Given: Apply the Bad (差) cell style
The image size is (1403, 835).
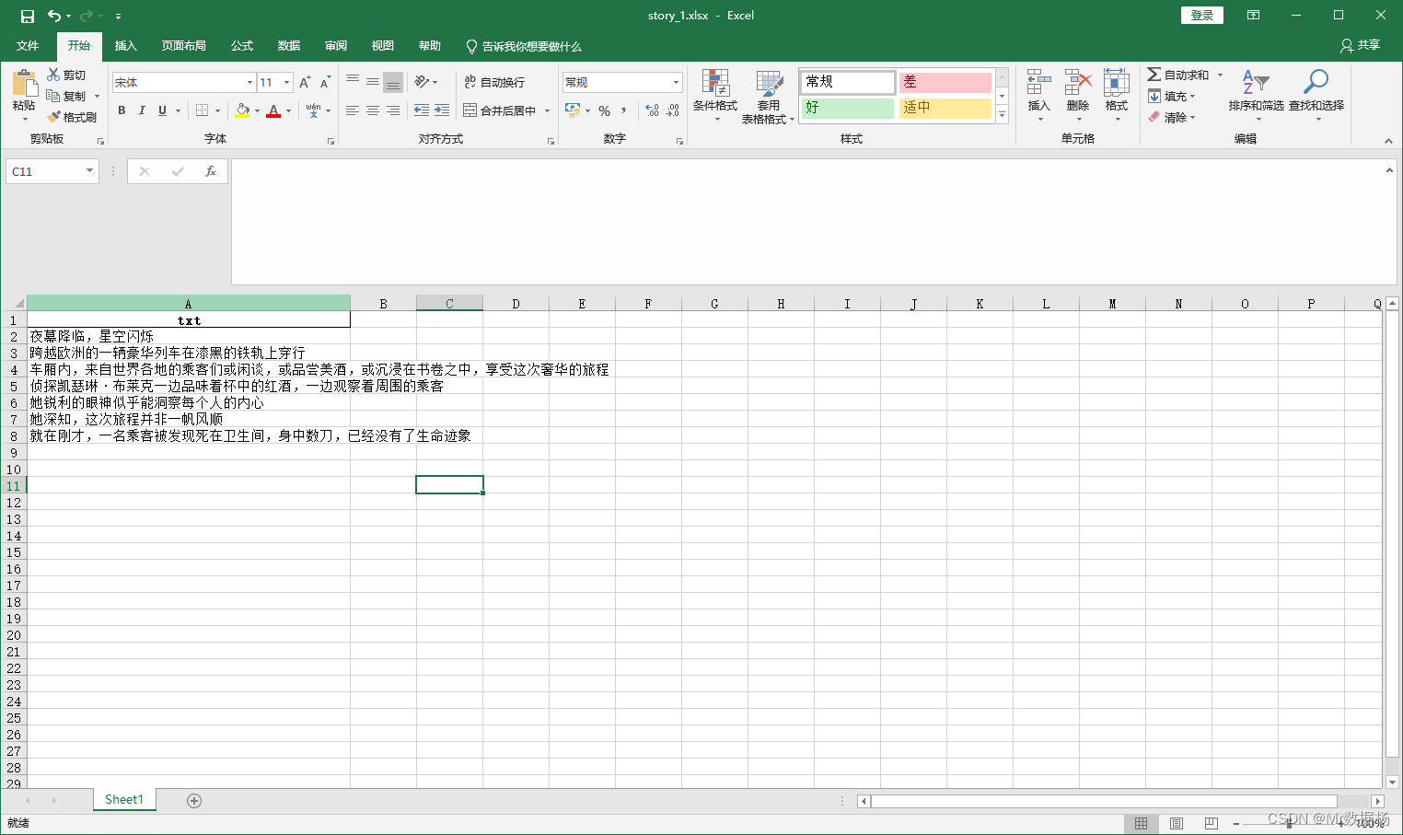Looking at the screenshot, I should point(945,82).
